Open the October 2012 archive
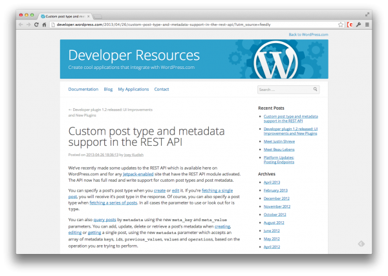This screenshot has width=388, height=276. (x=275, y=215)
